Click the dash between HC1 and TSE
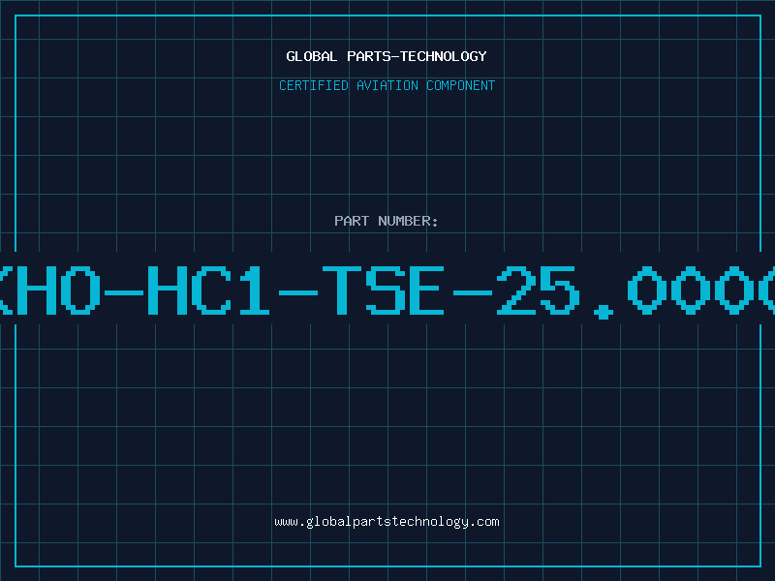 [x=297, y=293]
